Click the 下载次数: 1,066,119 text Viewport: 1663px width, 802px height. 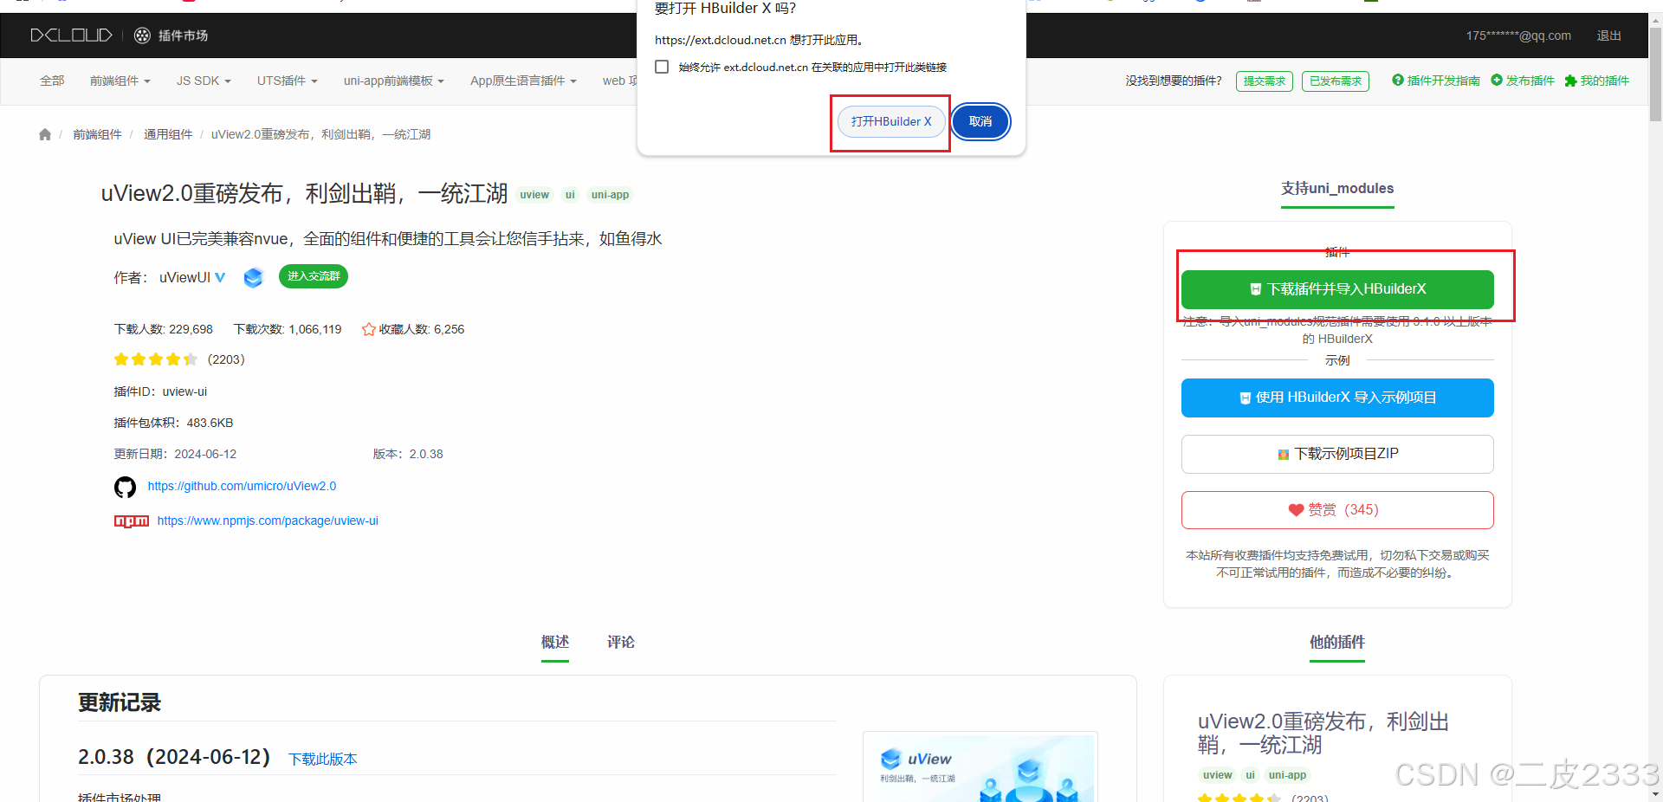pos(288,329)
